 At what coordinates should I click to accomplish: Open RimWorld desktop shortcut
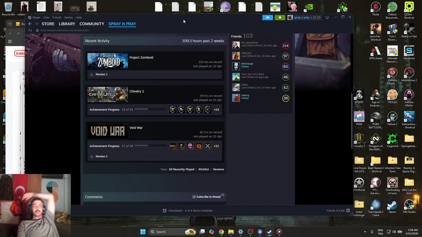click(x=359, y=185)
